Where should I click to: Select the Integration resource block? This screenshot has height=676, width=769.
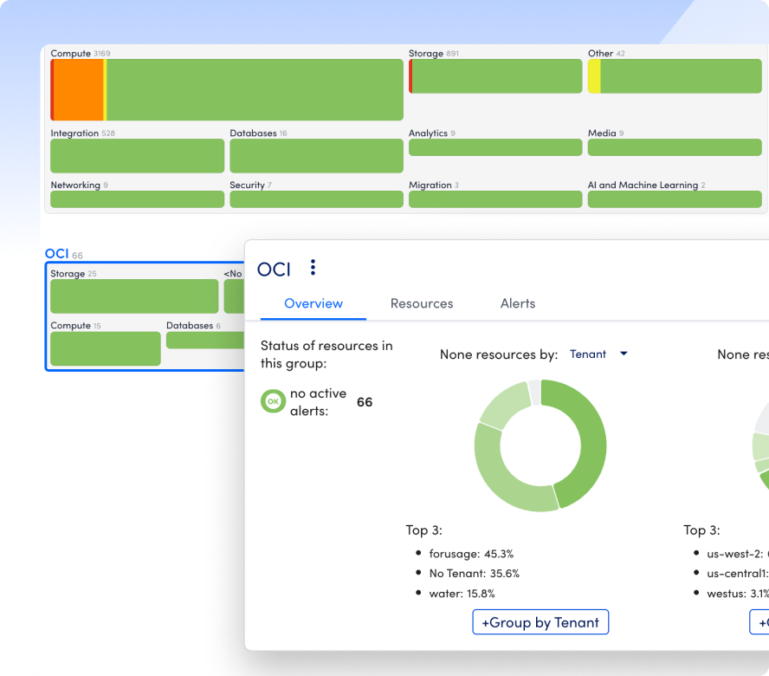(137, 156)
